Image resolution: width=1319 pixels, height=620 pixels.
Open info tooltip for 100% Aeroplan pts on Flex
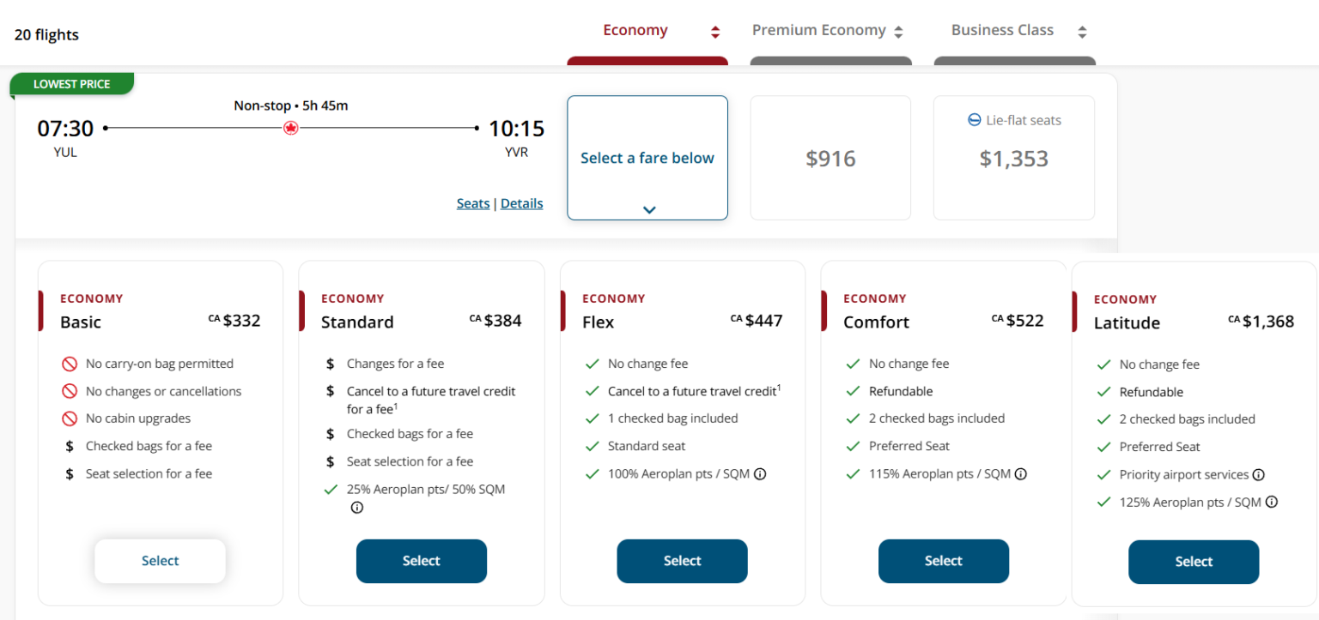point(759,473)
